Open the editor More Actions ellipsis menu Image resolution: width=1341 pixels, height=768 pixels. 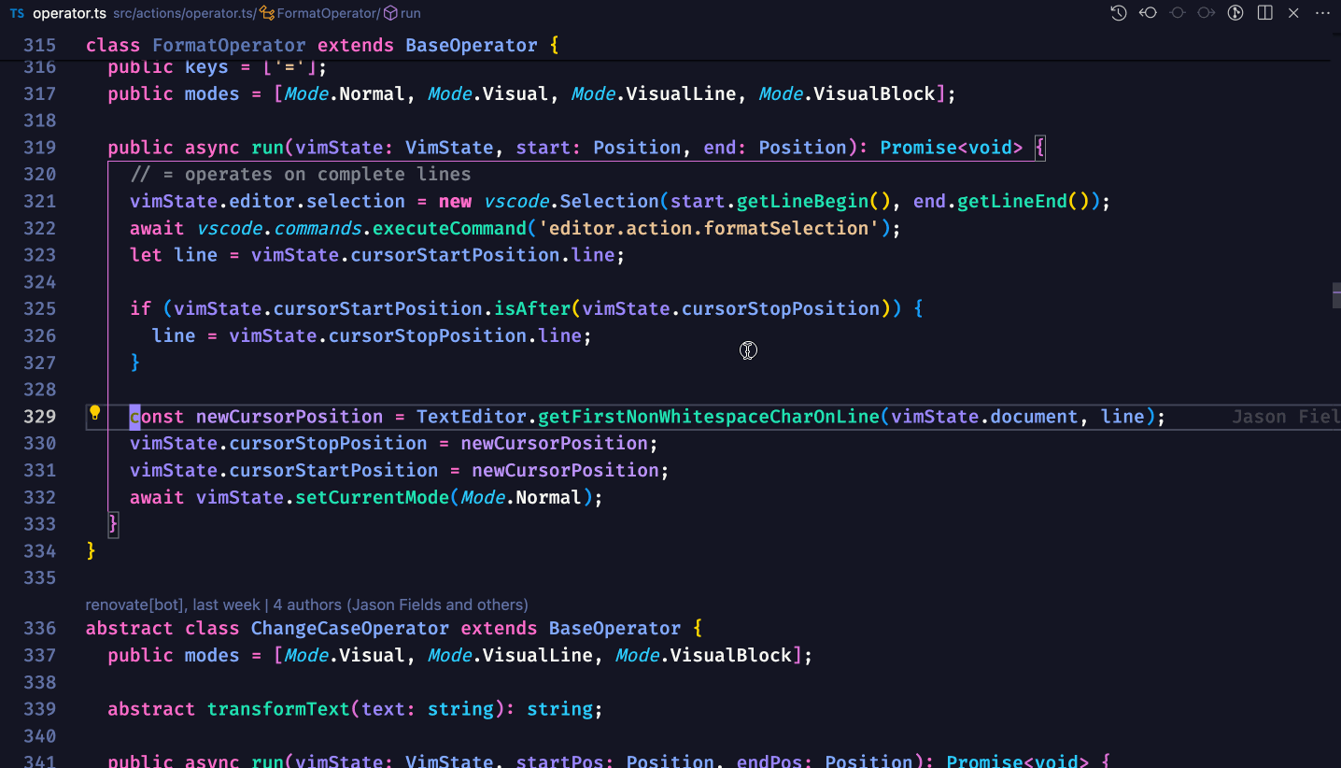[1323, 13]
